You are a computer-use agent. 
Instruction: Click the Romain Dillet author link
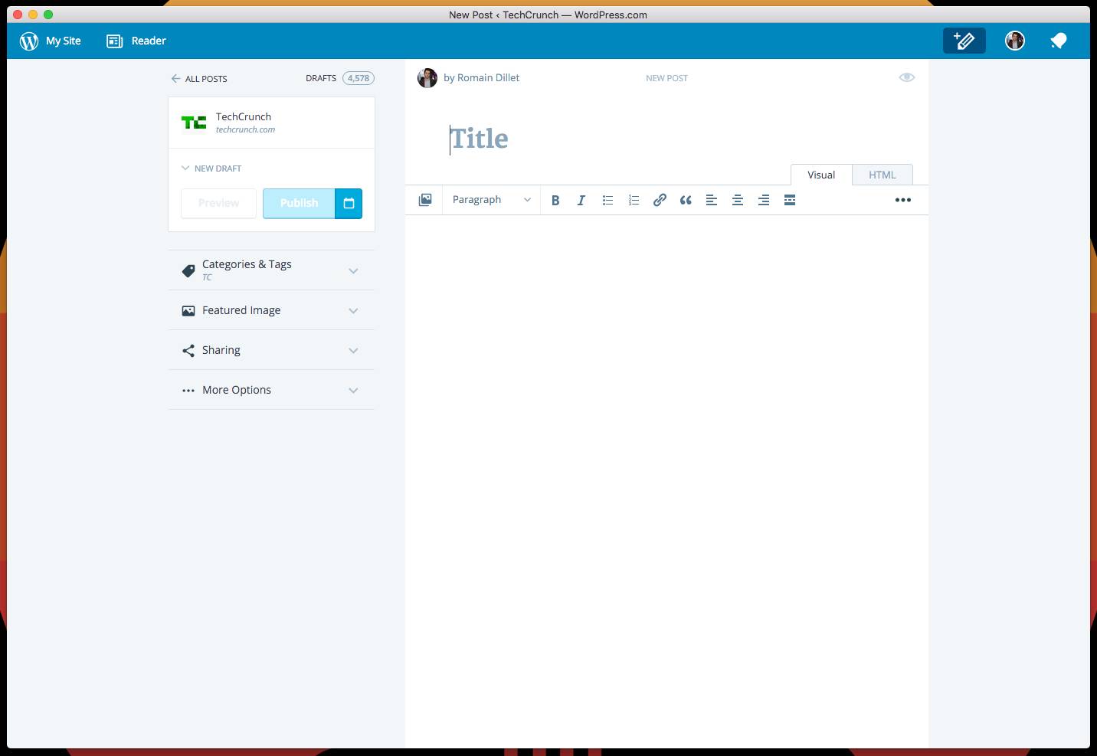pyautogui.click(x=488, y=77)
